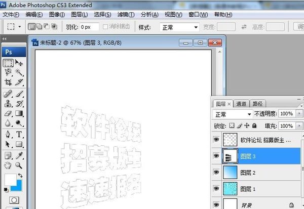The height and width of the screenshot is (209, 304).
Task: Select the Eyedropper tool
Action: coord(19,155)
